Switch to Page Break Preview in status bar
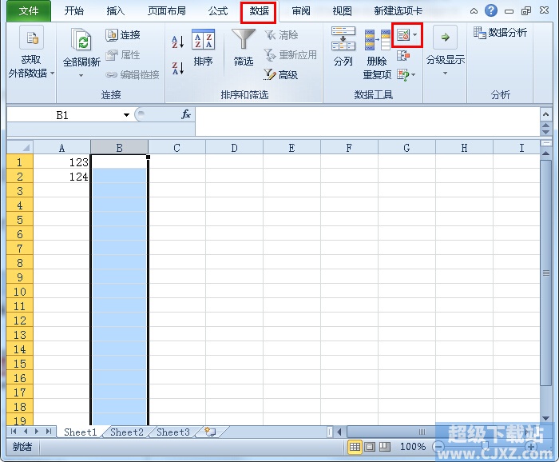The width and height of the screenshot is (559, 462). pyautogui.click(x=384, y=447)
